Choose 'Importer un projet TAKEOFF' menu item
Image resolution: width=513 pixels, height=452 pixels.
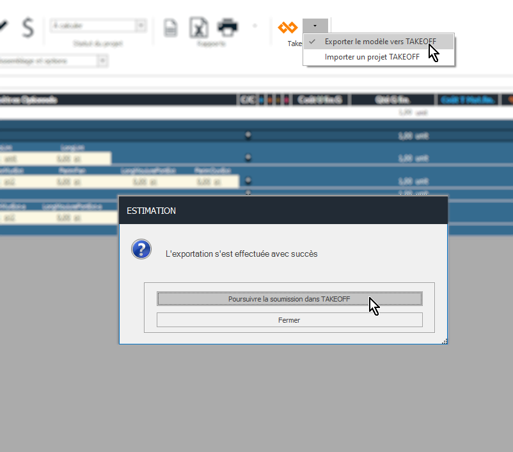tap(379, 57)
